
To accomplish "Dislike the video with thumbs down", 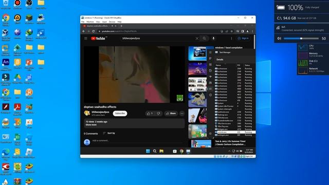I will click(x=159, y=113).
